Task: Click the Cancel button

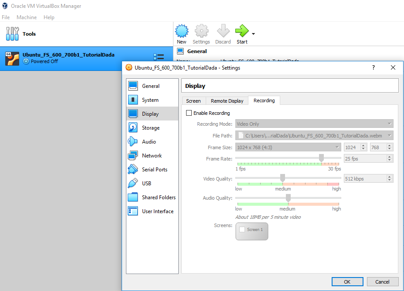Action: coord(382,282)
